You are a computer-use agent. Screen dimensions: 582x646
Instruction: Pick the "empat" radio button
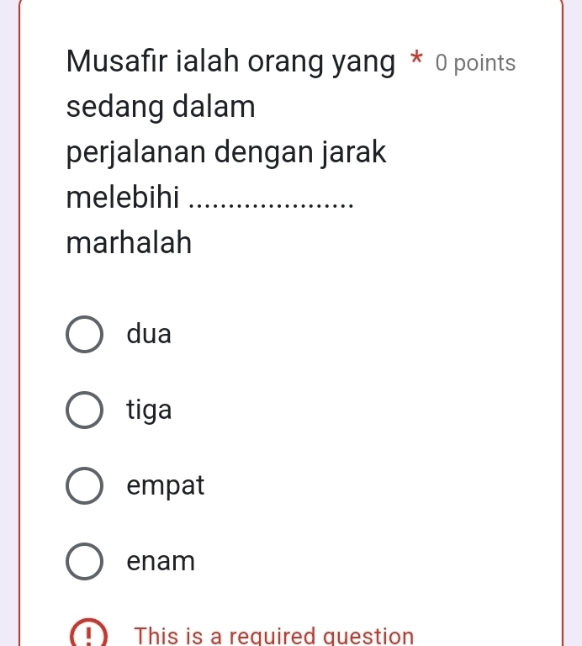coord(85,486)
